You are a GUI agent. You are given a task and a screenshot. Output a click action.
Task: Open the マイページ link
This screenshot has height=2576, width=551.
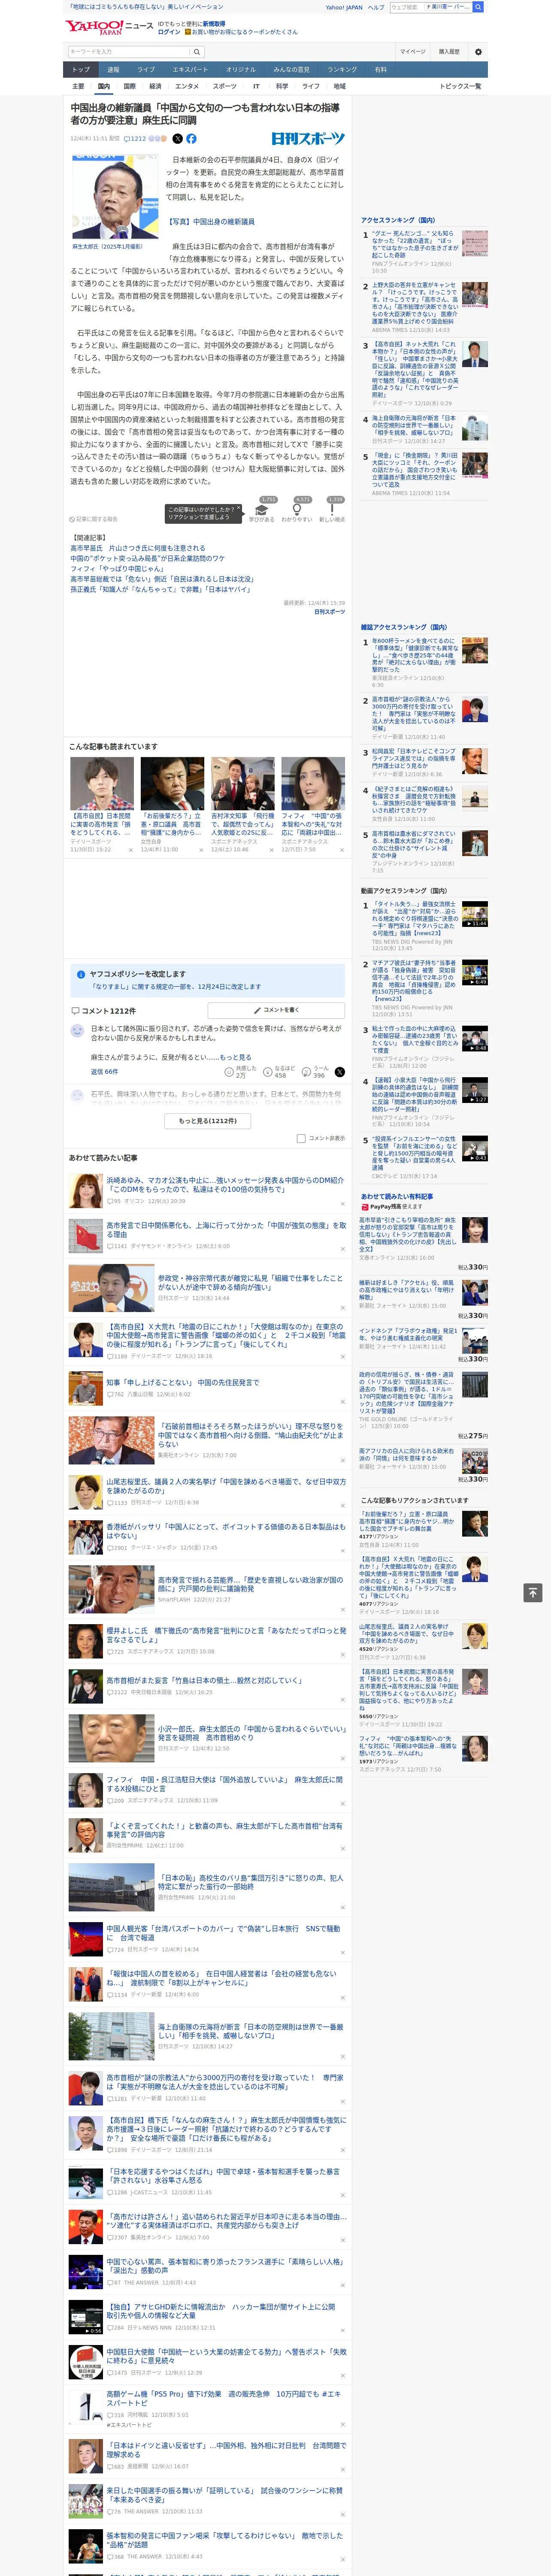click(x=412, y=52)
